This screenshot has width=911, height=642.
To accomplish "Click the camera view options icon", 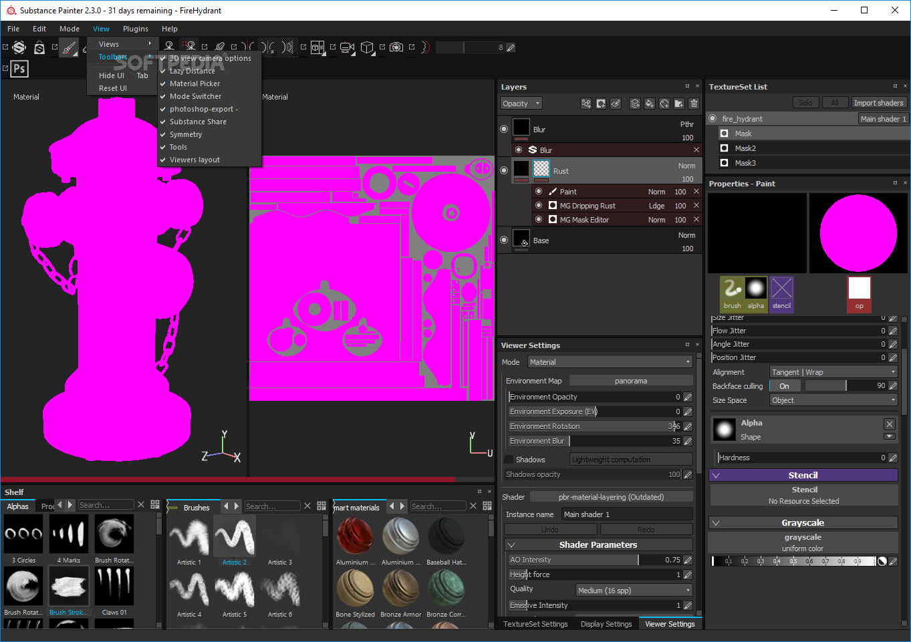I will [x=347, y=47].
